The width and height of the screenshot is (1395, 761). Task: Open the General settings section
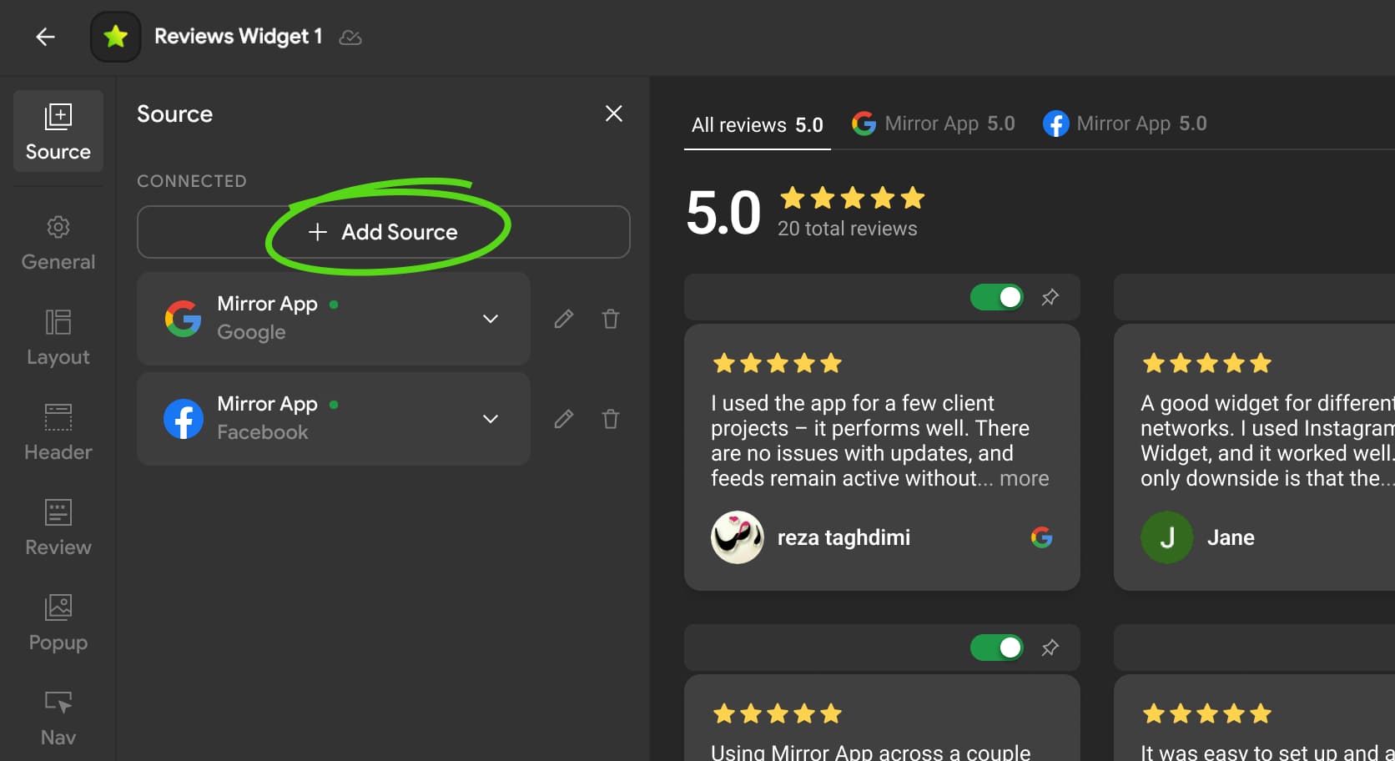pos(58,243)
